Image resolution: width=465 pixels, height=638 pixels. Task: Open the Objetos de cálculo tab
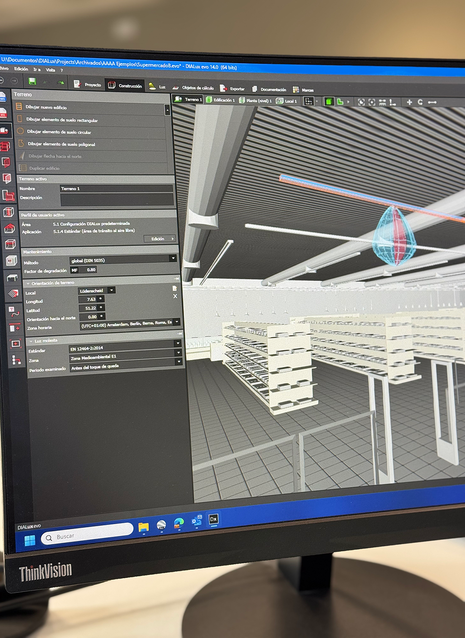click(x=193, y=87)
